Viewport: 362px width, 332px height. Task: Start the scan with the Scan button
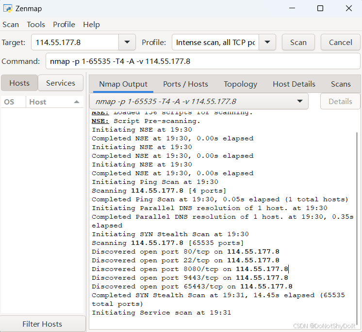click(298, 43)
